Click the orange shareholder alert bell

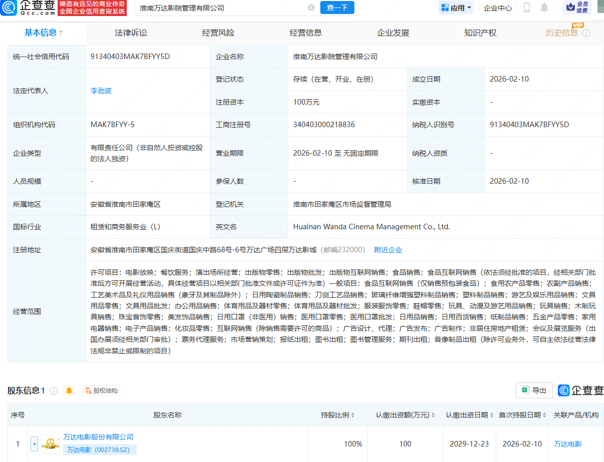pos(69,391)
